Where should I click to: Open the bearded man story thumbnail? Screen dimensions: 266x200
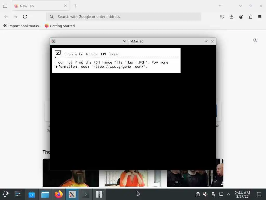(71, 178)
